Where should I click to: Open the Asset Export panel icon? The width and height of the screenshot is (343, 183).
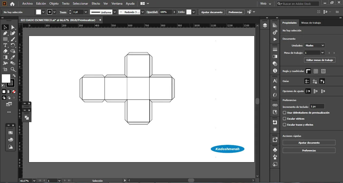(275, 140)
